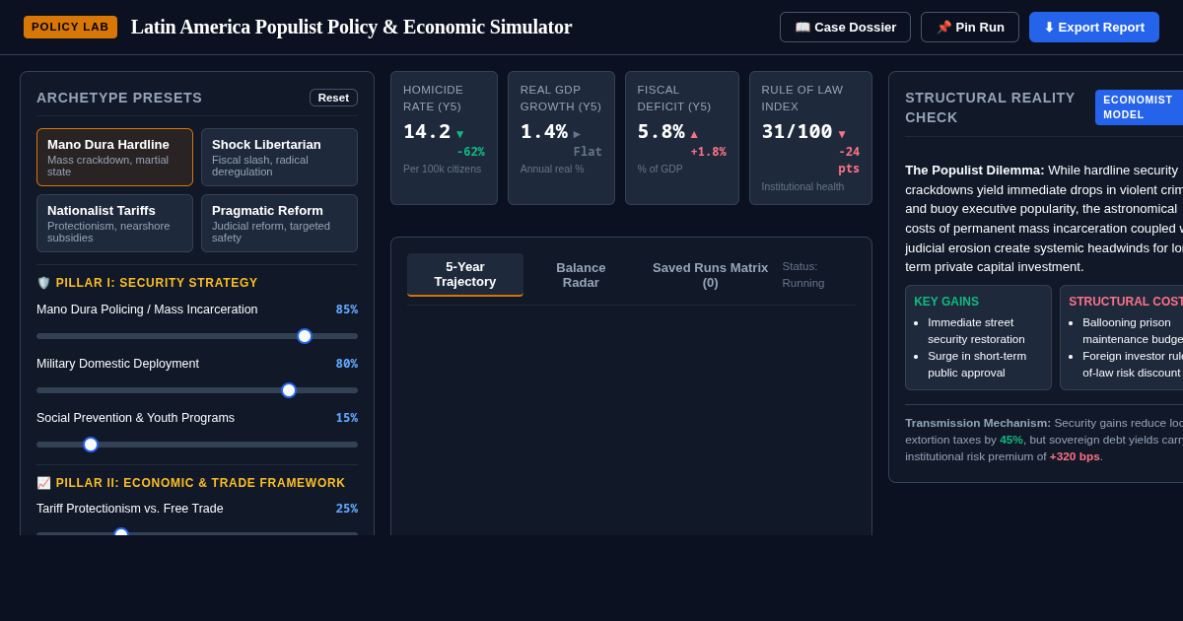Screen dimensions: 1183x621
Task: Click the green down arrow on Homicide Rate
Action: (x=459, y=134)
